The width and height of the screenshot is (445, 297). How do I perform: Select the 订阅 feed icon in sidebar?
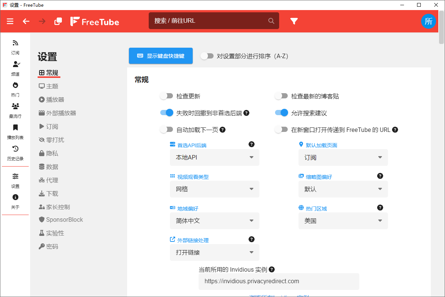[15, 47]
